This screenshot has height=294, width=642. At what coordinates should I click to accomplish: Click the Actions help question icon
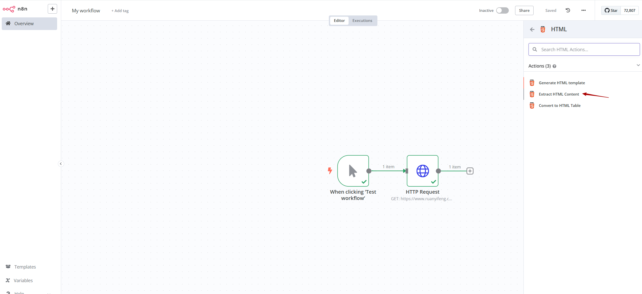tap(554, 66)
